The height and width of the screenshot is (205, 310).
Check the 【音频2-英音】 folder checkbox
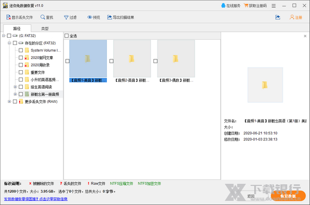pos(112,61)
